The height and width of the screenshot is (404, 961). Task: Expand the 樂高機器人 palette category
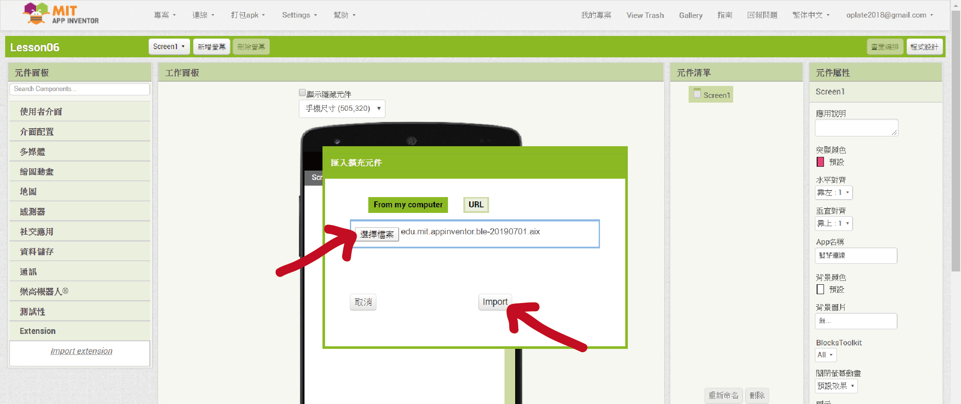pos(80,292)
